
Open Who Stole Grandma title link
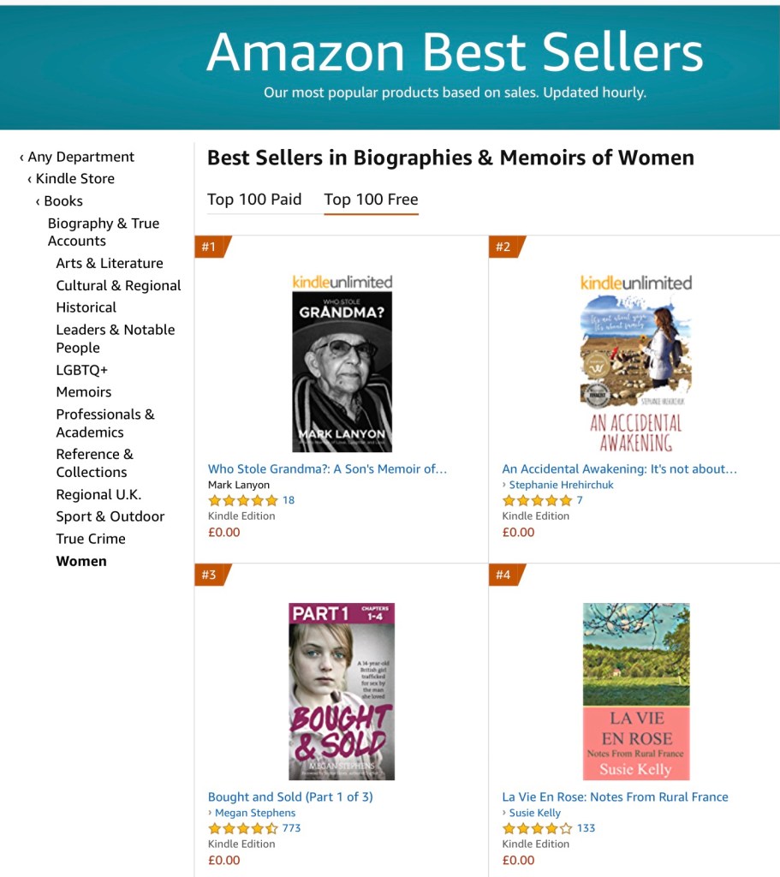point(327,468)
